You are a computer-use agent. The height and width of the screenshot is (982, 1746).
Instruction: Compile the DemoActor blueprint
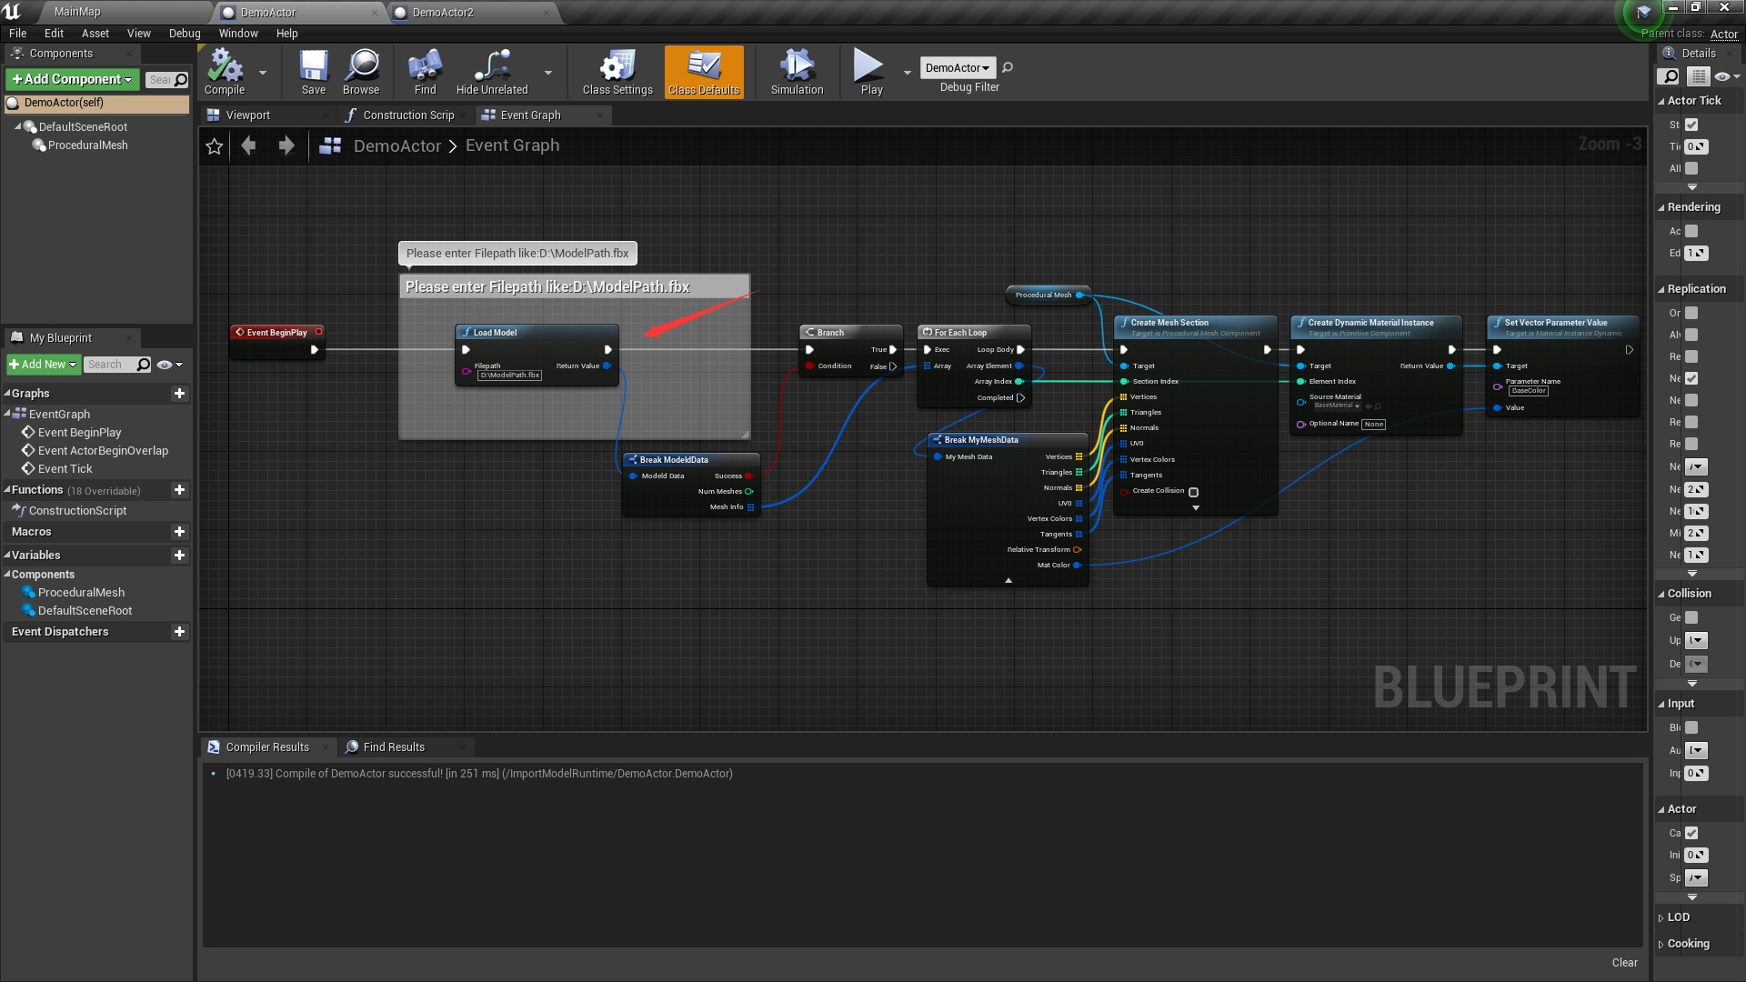[x=224, y=72]
